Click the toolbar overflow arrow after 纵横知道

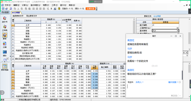[x=96, y=9]
